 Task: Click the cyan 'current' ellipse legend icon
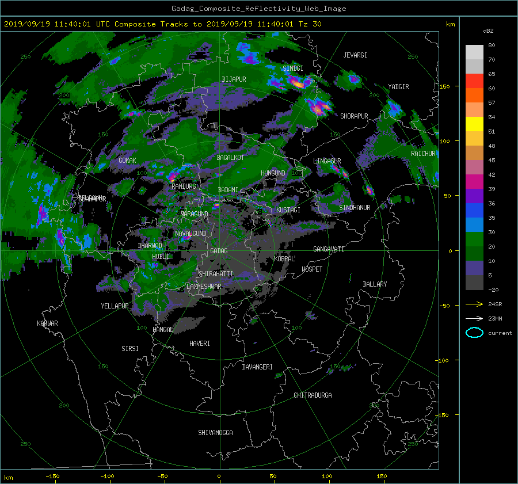click(474, 333)
